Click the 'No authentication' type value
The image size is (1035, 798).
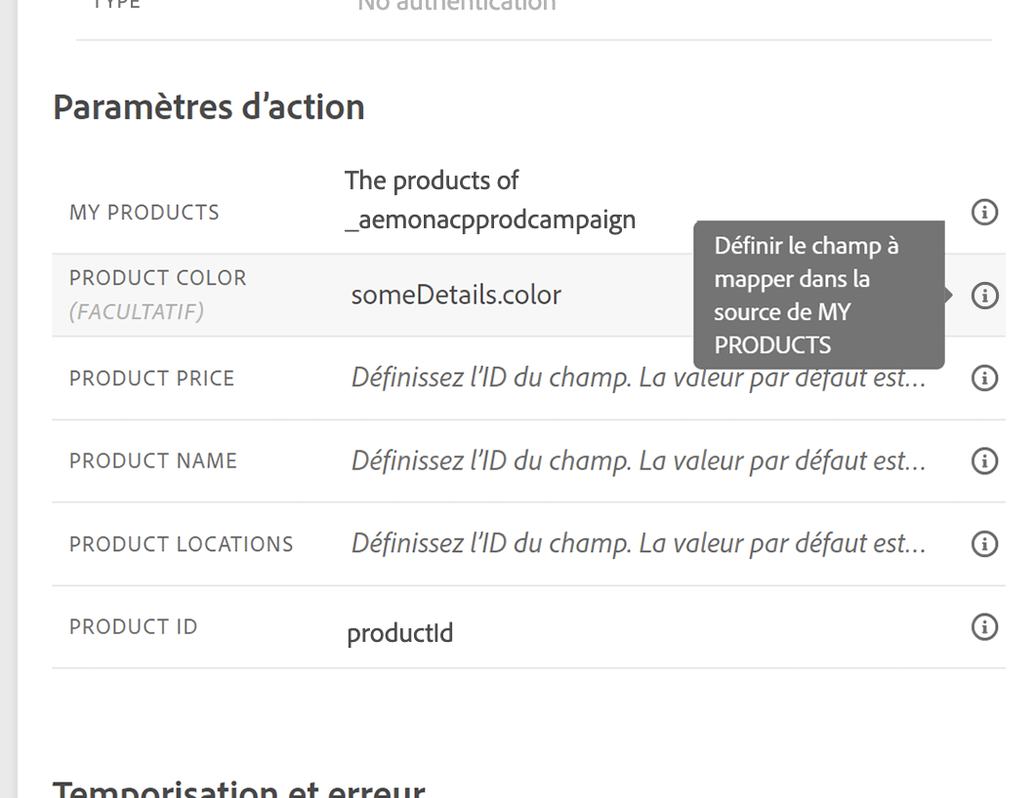[x=456, y=5]
